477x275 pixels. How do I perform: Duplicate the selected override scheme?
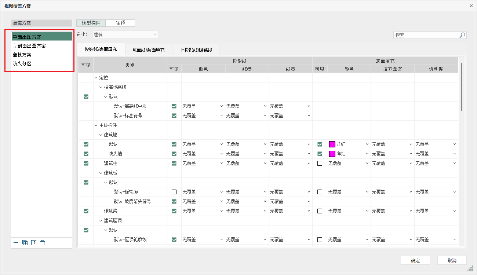[25, 243]
